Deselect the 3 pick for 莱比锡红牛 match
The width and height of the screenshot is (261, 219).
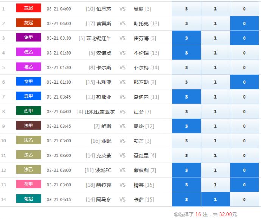coord(186,38)
